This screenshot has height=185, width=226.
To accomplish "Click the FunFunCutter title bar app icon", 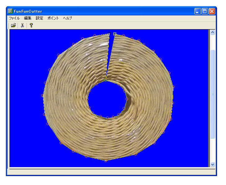I will (x=10, y=11).
